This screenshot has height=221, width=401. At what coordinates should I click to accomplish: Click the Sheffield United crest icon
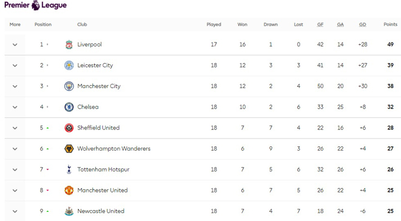69,128
